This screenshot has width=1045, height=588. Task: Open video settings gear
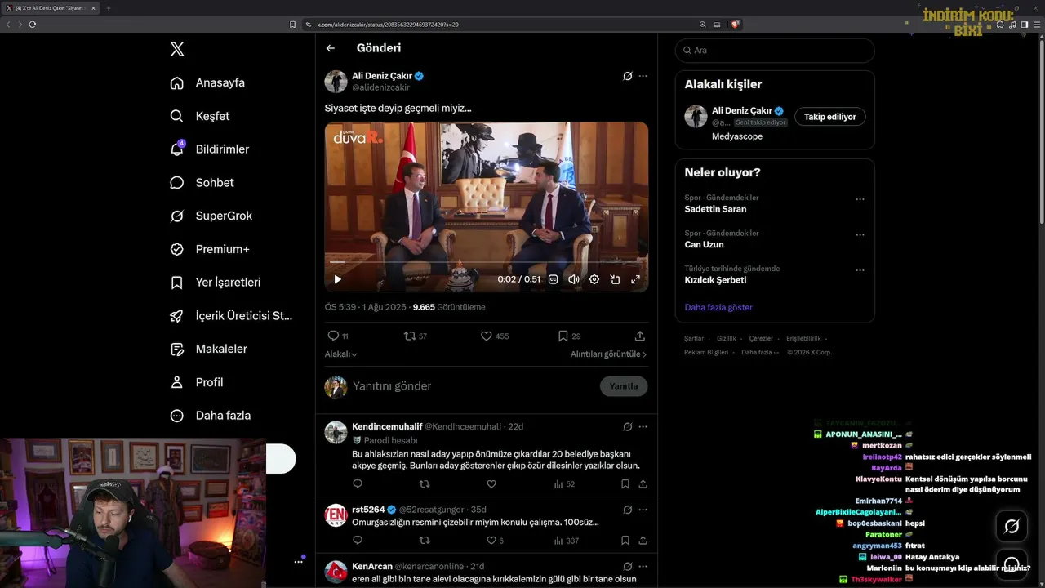pos(594,279)
